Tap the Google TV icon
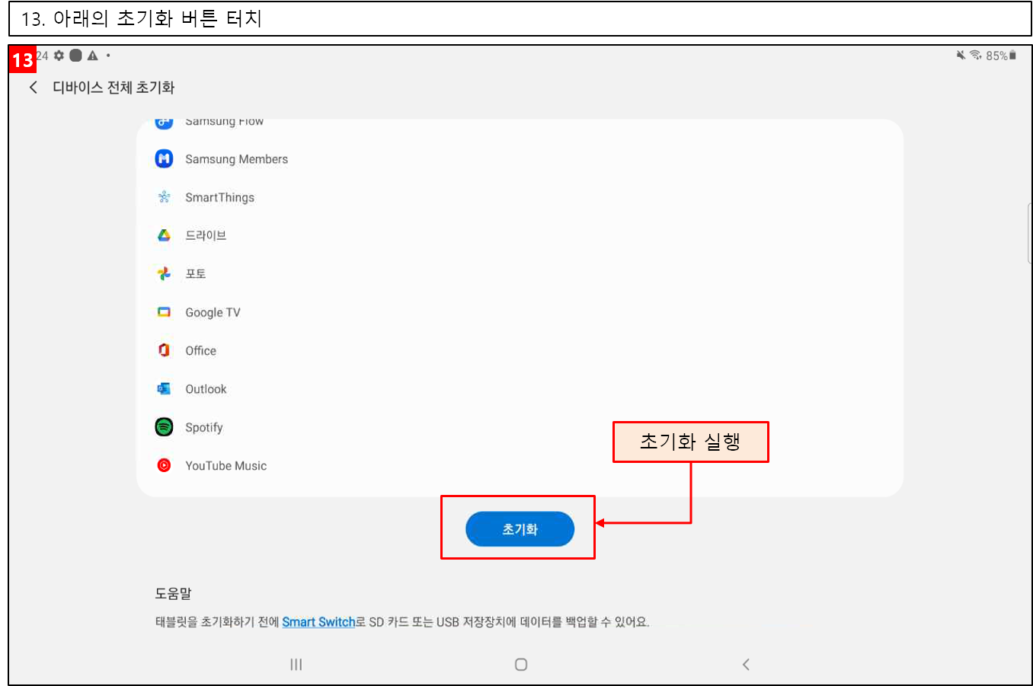 pos(164,312)
